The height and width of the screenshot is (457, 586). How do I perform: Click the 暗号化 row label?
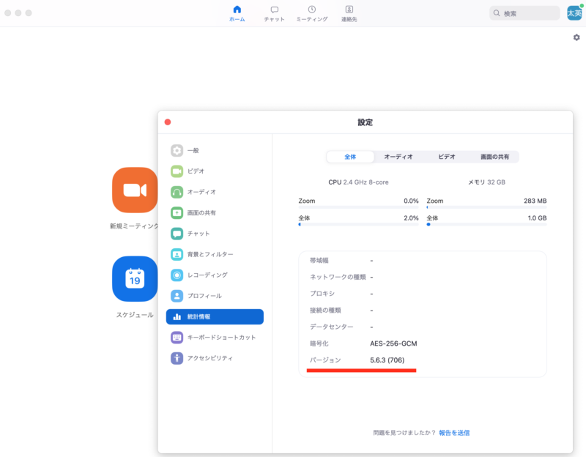pyautogui.click(x=319, y=343)
